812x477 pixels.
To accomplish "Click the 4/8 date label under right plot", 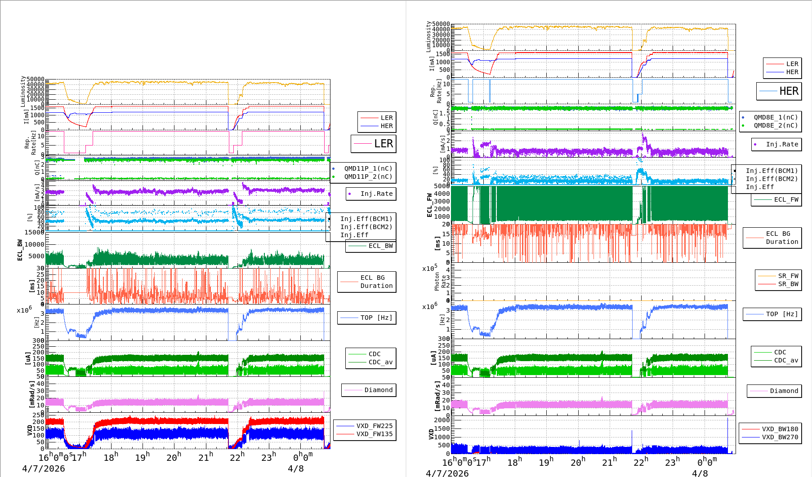I will 700,473.
